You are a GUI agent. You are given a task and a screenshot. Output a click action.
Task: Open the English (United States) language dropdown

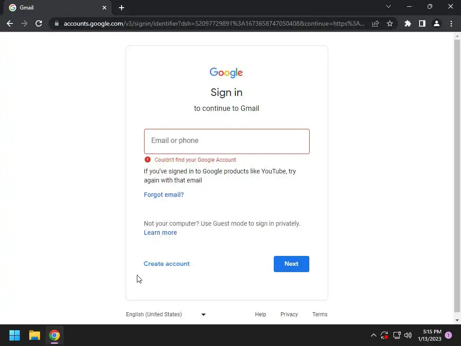pyautogui.click(x=166, y=314)
